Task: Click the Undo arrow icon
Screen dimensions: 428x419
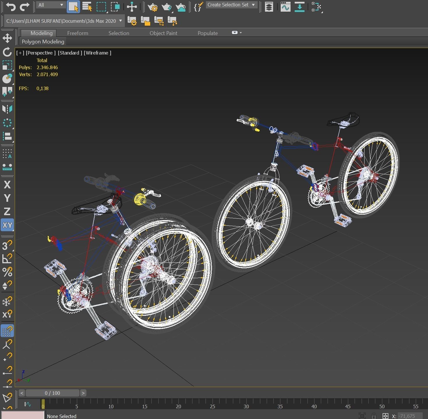Action: [11, 6]
